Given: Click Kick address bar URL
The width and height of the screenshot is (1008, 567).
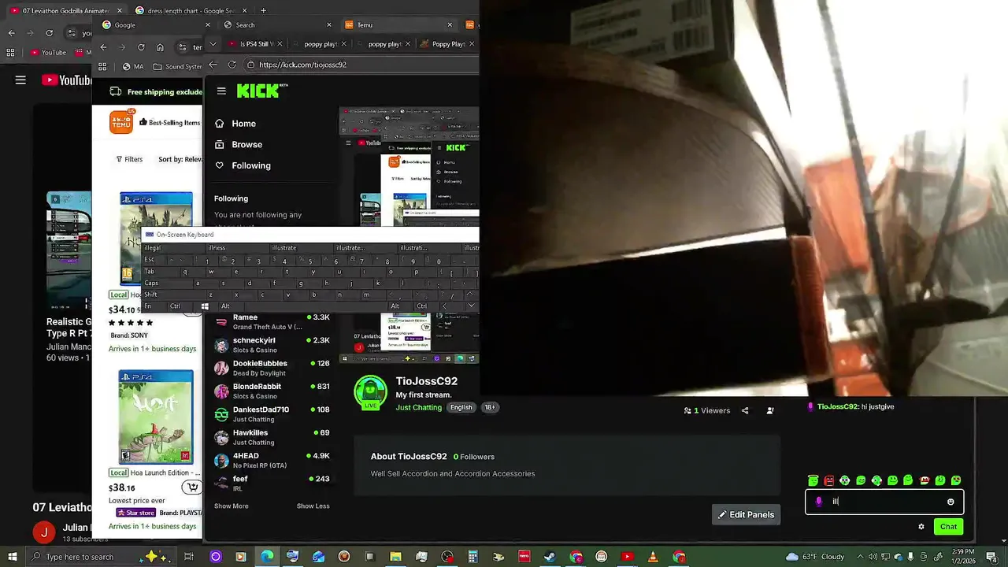Looking at the screenshot, I should pos(302,65).
